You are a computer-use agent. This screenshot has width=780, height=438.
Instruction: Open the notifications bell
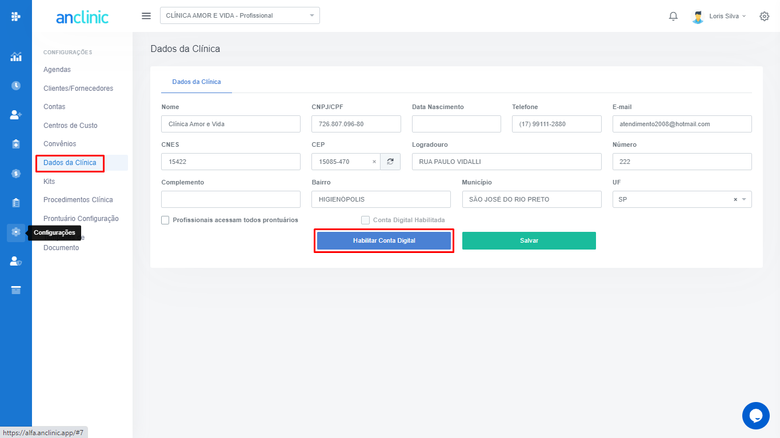pos(673,16)
